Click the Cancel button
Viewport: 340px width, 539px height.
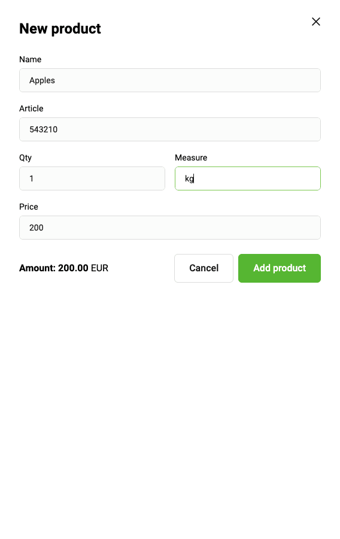(204, 268)
